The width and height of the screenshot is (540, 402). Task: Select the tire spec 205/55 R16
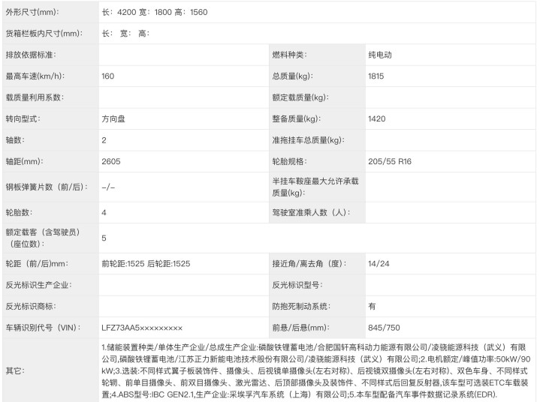(x=390, y=162)
